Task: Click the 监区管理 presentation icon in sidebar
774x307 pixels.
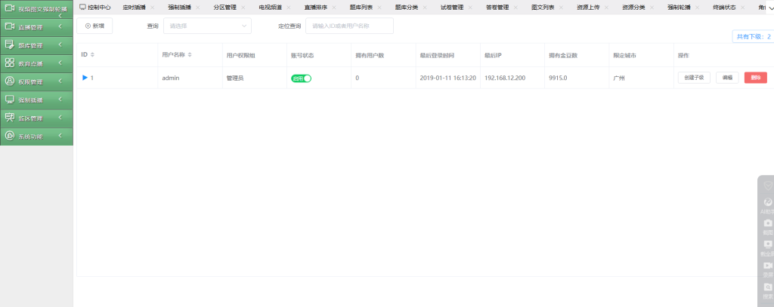Action: 9,118
